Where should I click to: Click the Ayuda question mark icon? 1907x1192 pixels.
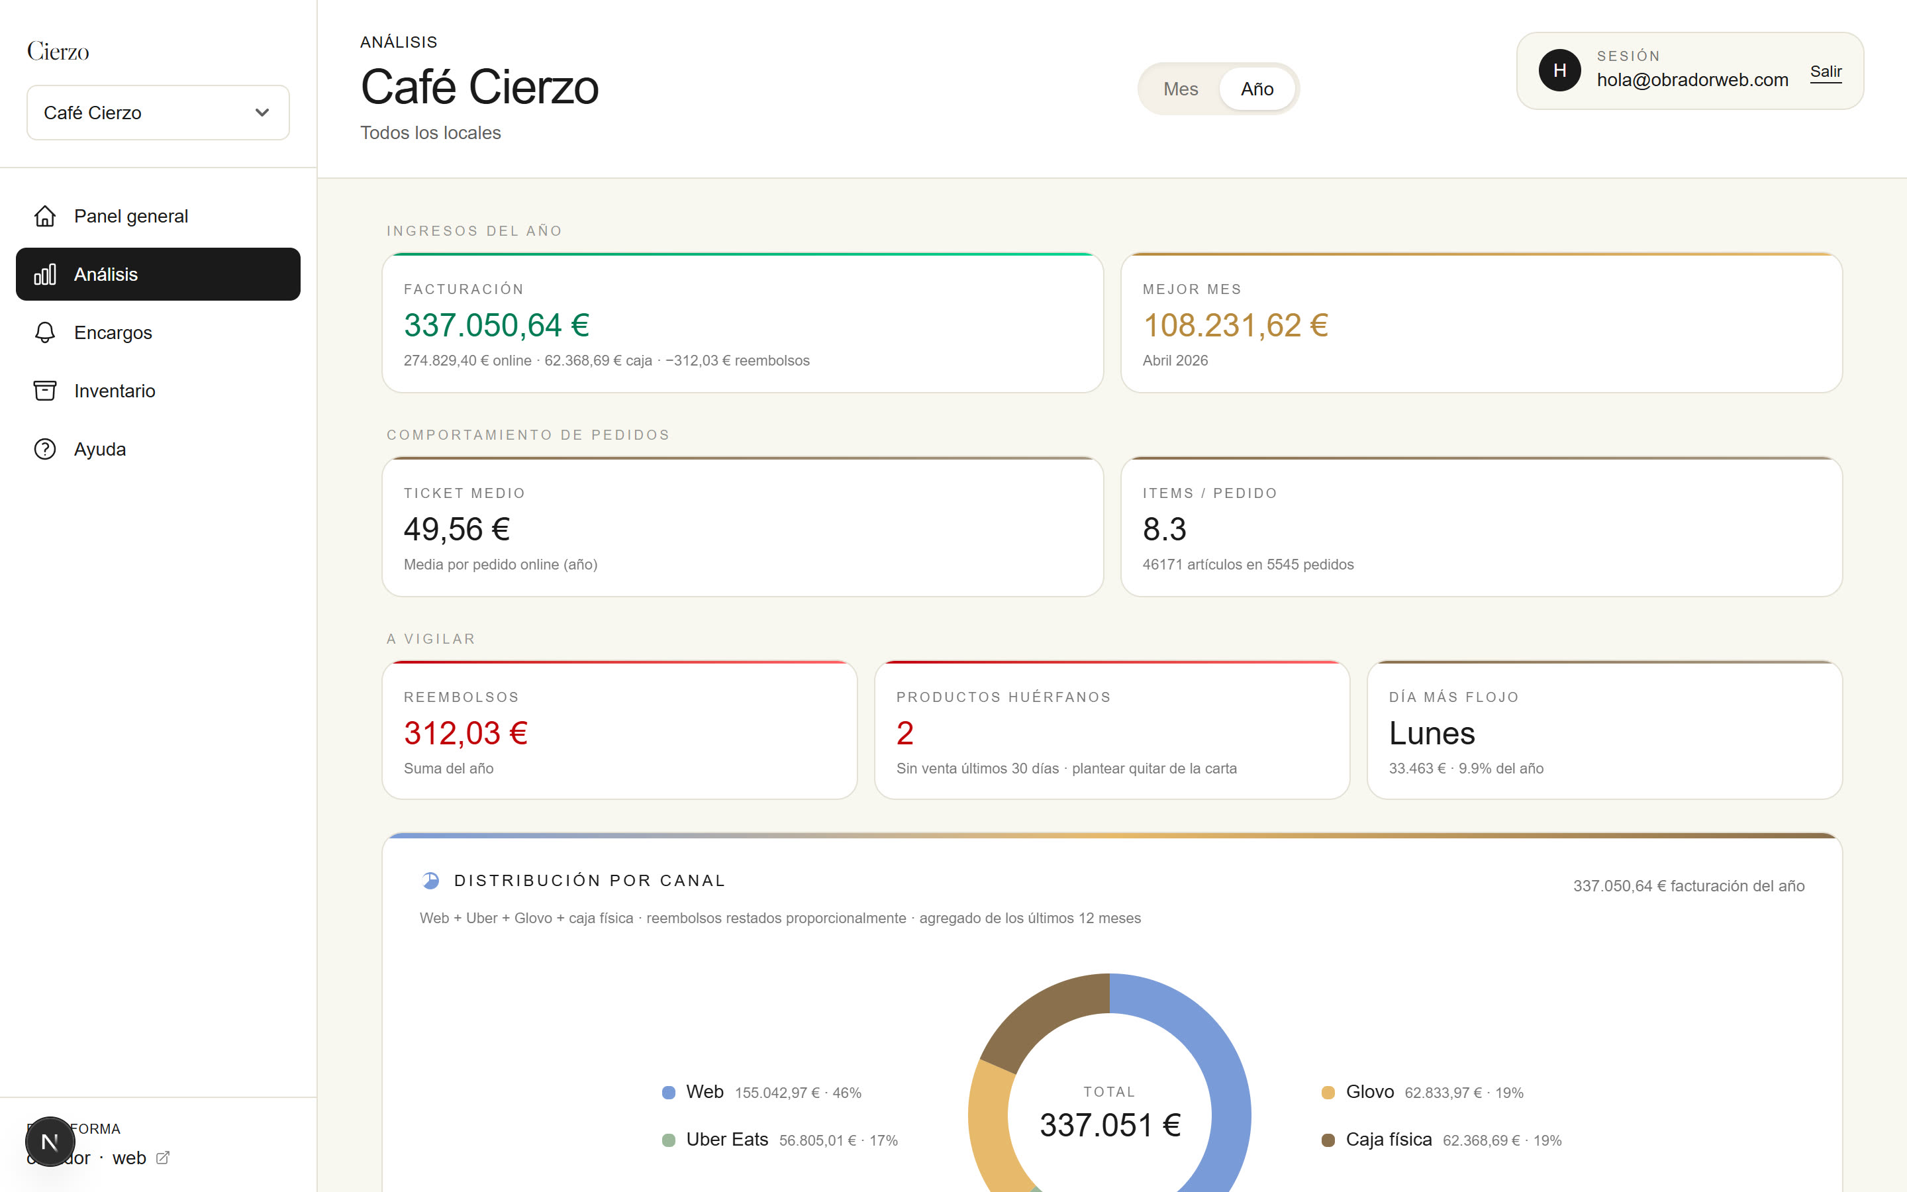click(45, 450)
